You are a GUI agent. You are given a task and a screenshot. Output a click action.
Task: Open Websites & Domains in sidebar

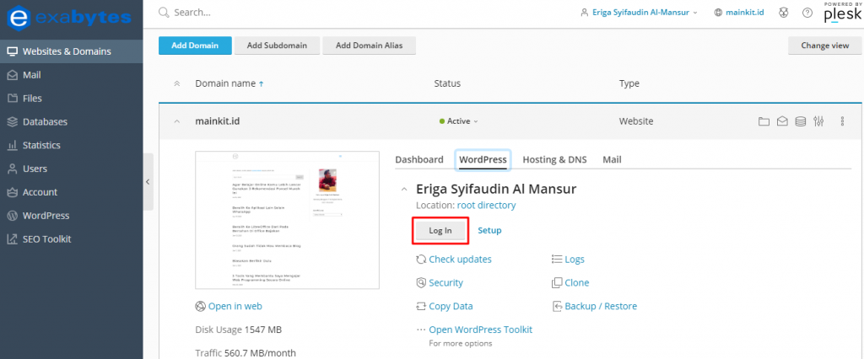(x=71, y=51)
